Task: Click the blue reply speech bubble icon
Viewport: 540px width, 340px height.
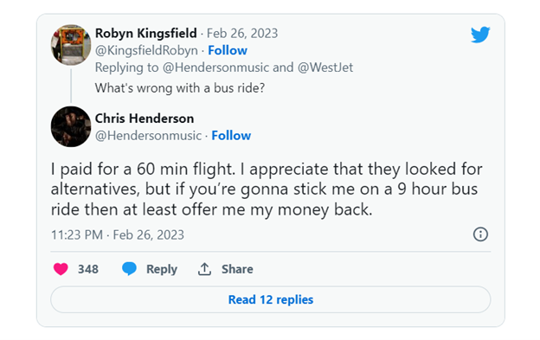Action: (x=130, y=269)
